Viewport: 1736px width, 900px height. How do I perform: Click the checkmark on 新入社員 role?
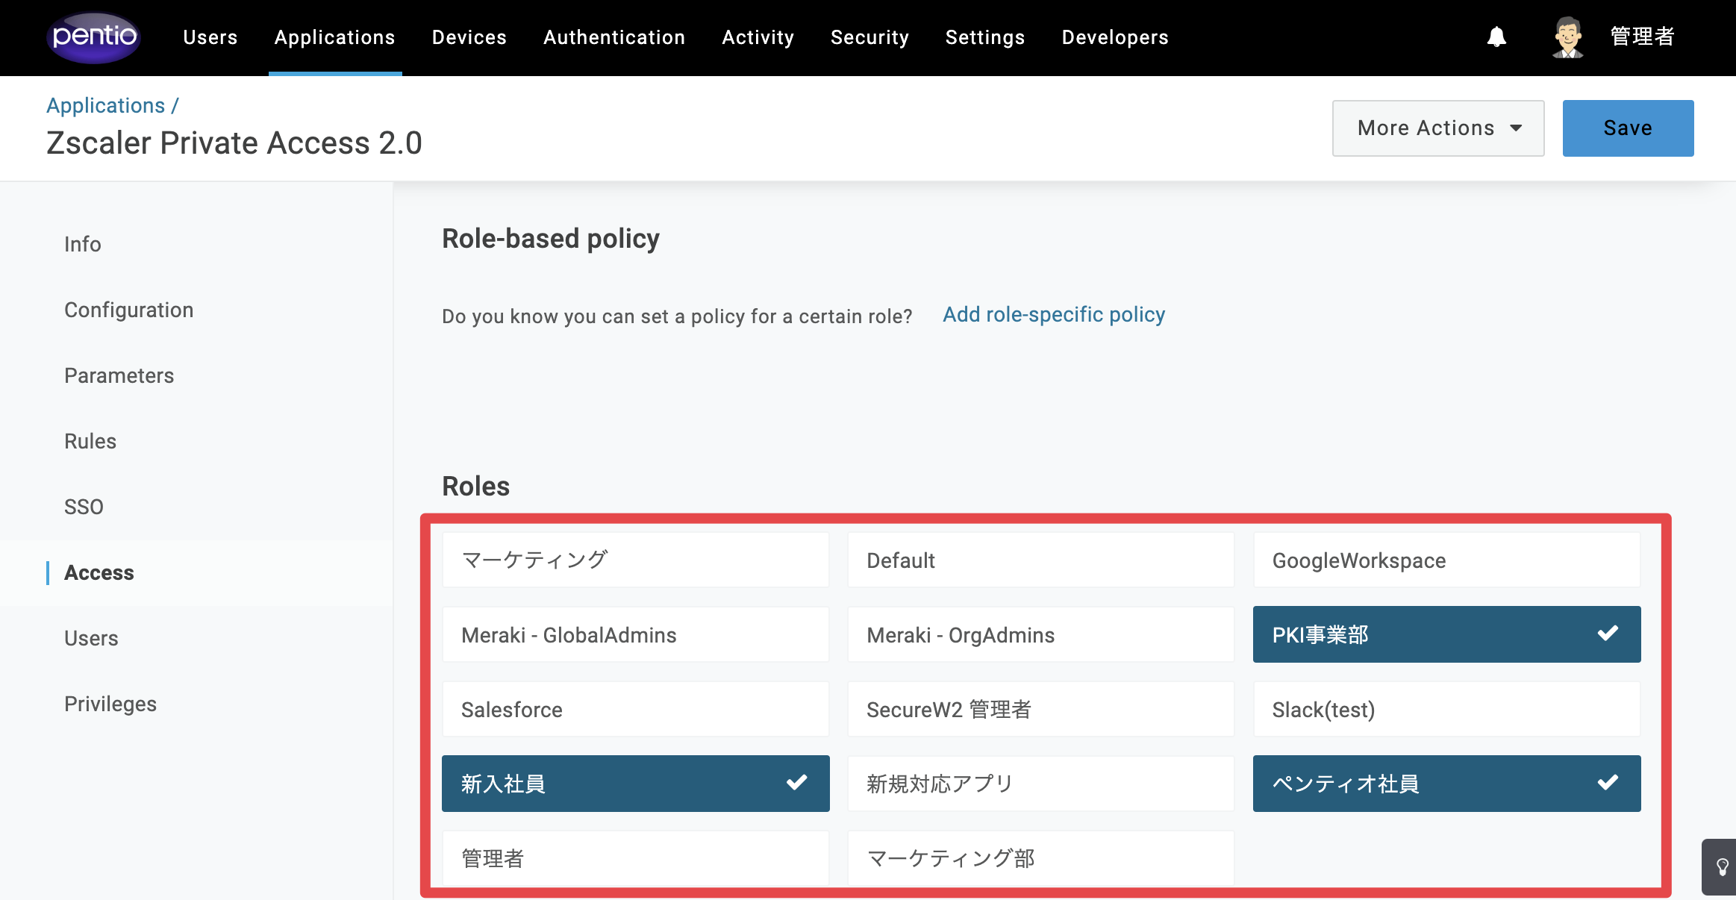click(x=796, y=783)
